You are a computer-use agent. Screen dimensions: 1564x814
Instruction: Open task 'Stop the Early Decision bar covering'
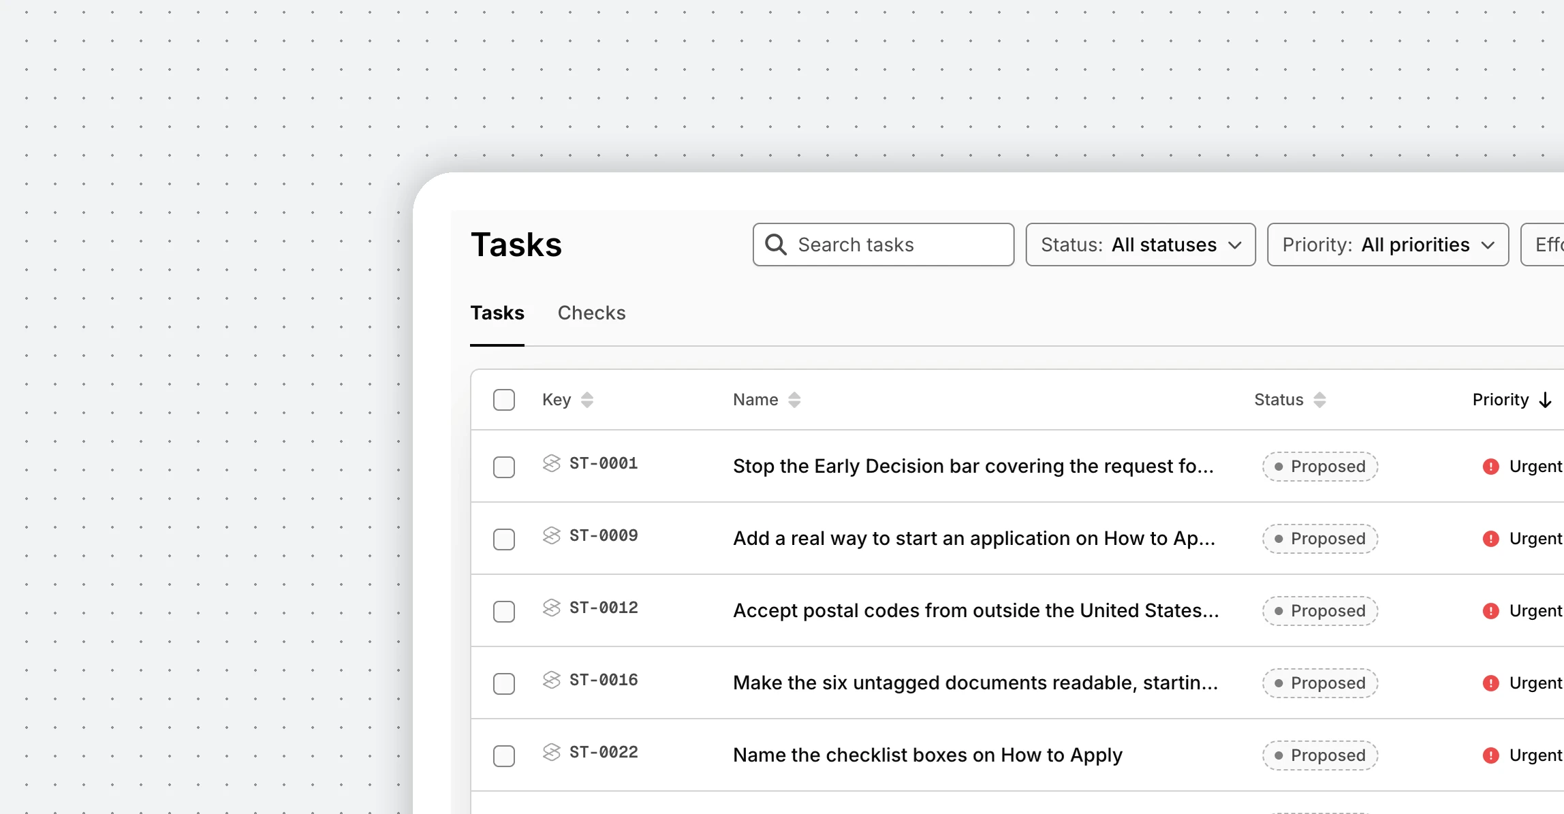pos(973,467)
